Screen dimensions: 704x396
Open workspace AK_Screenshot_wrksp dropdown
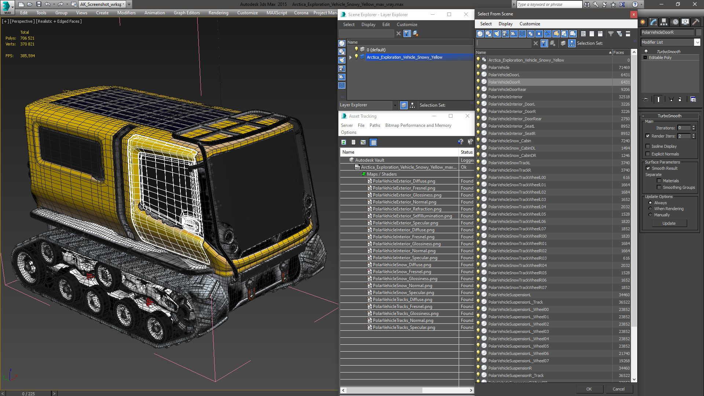(124, 4)
